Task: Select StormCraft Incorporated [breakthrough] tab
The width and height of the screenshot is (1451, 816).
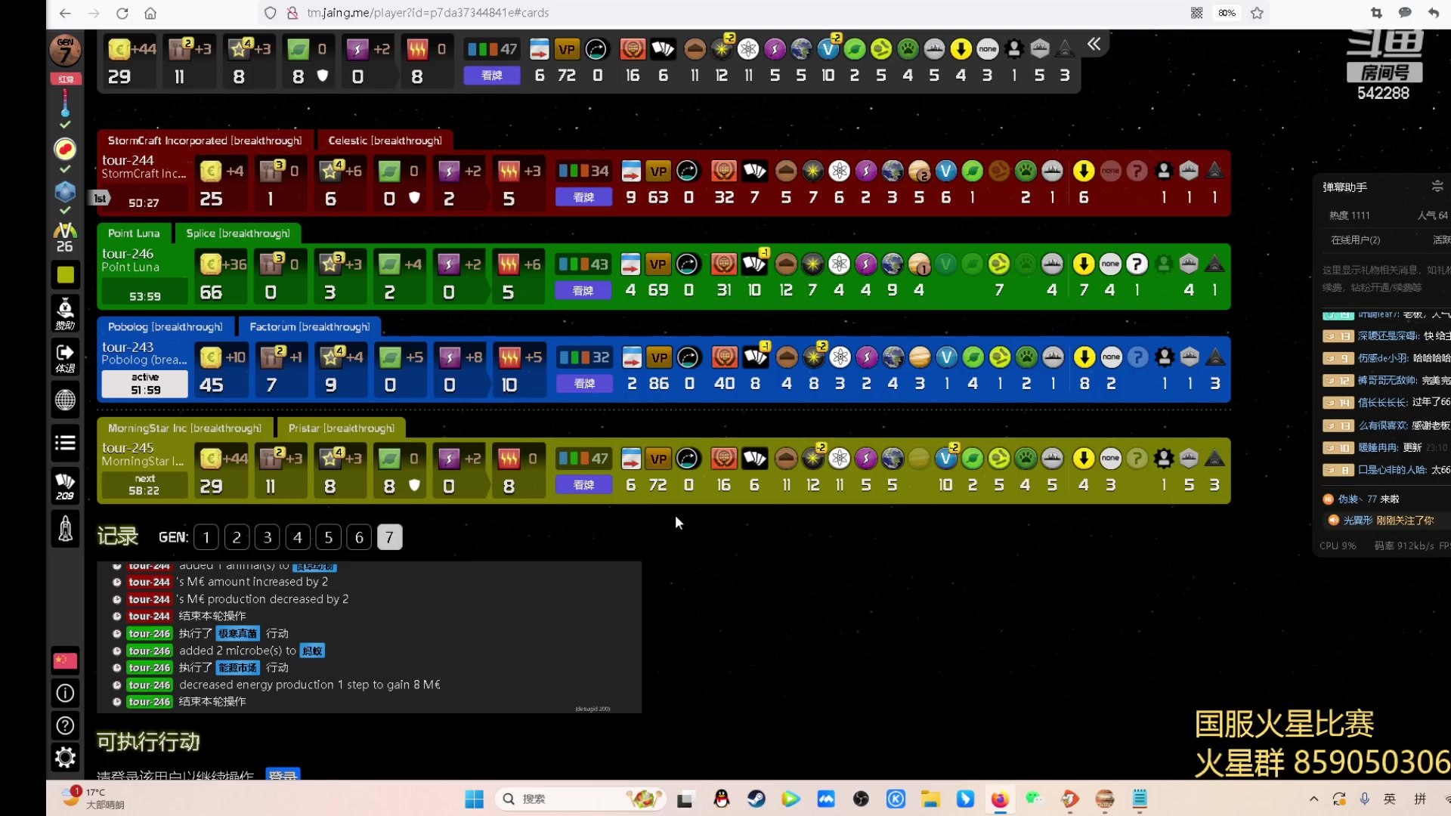Action: click(204, 141)
